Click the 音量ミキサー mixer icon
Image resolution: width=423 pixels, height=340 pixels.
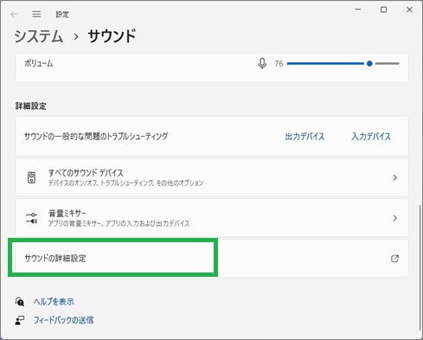[x=31, y=218]
